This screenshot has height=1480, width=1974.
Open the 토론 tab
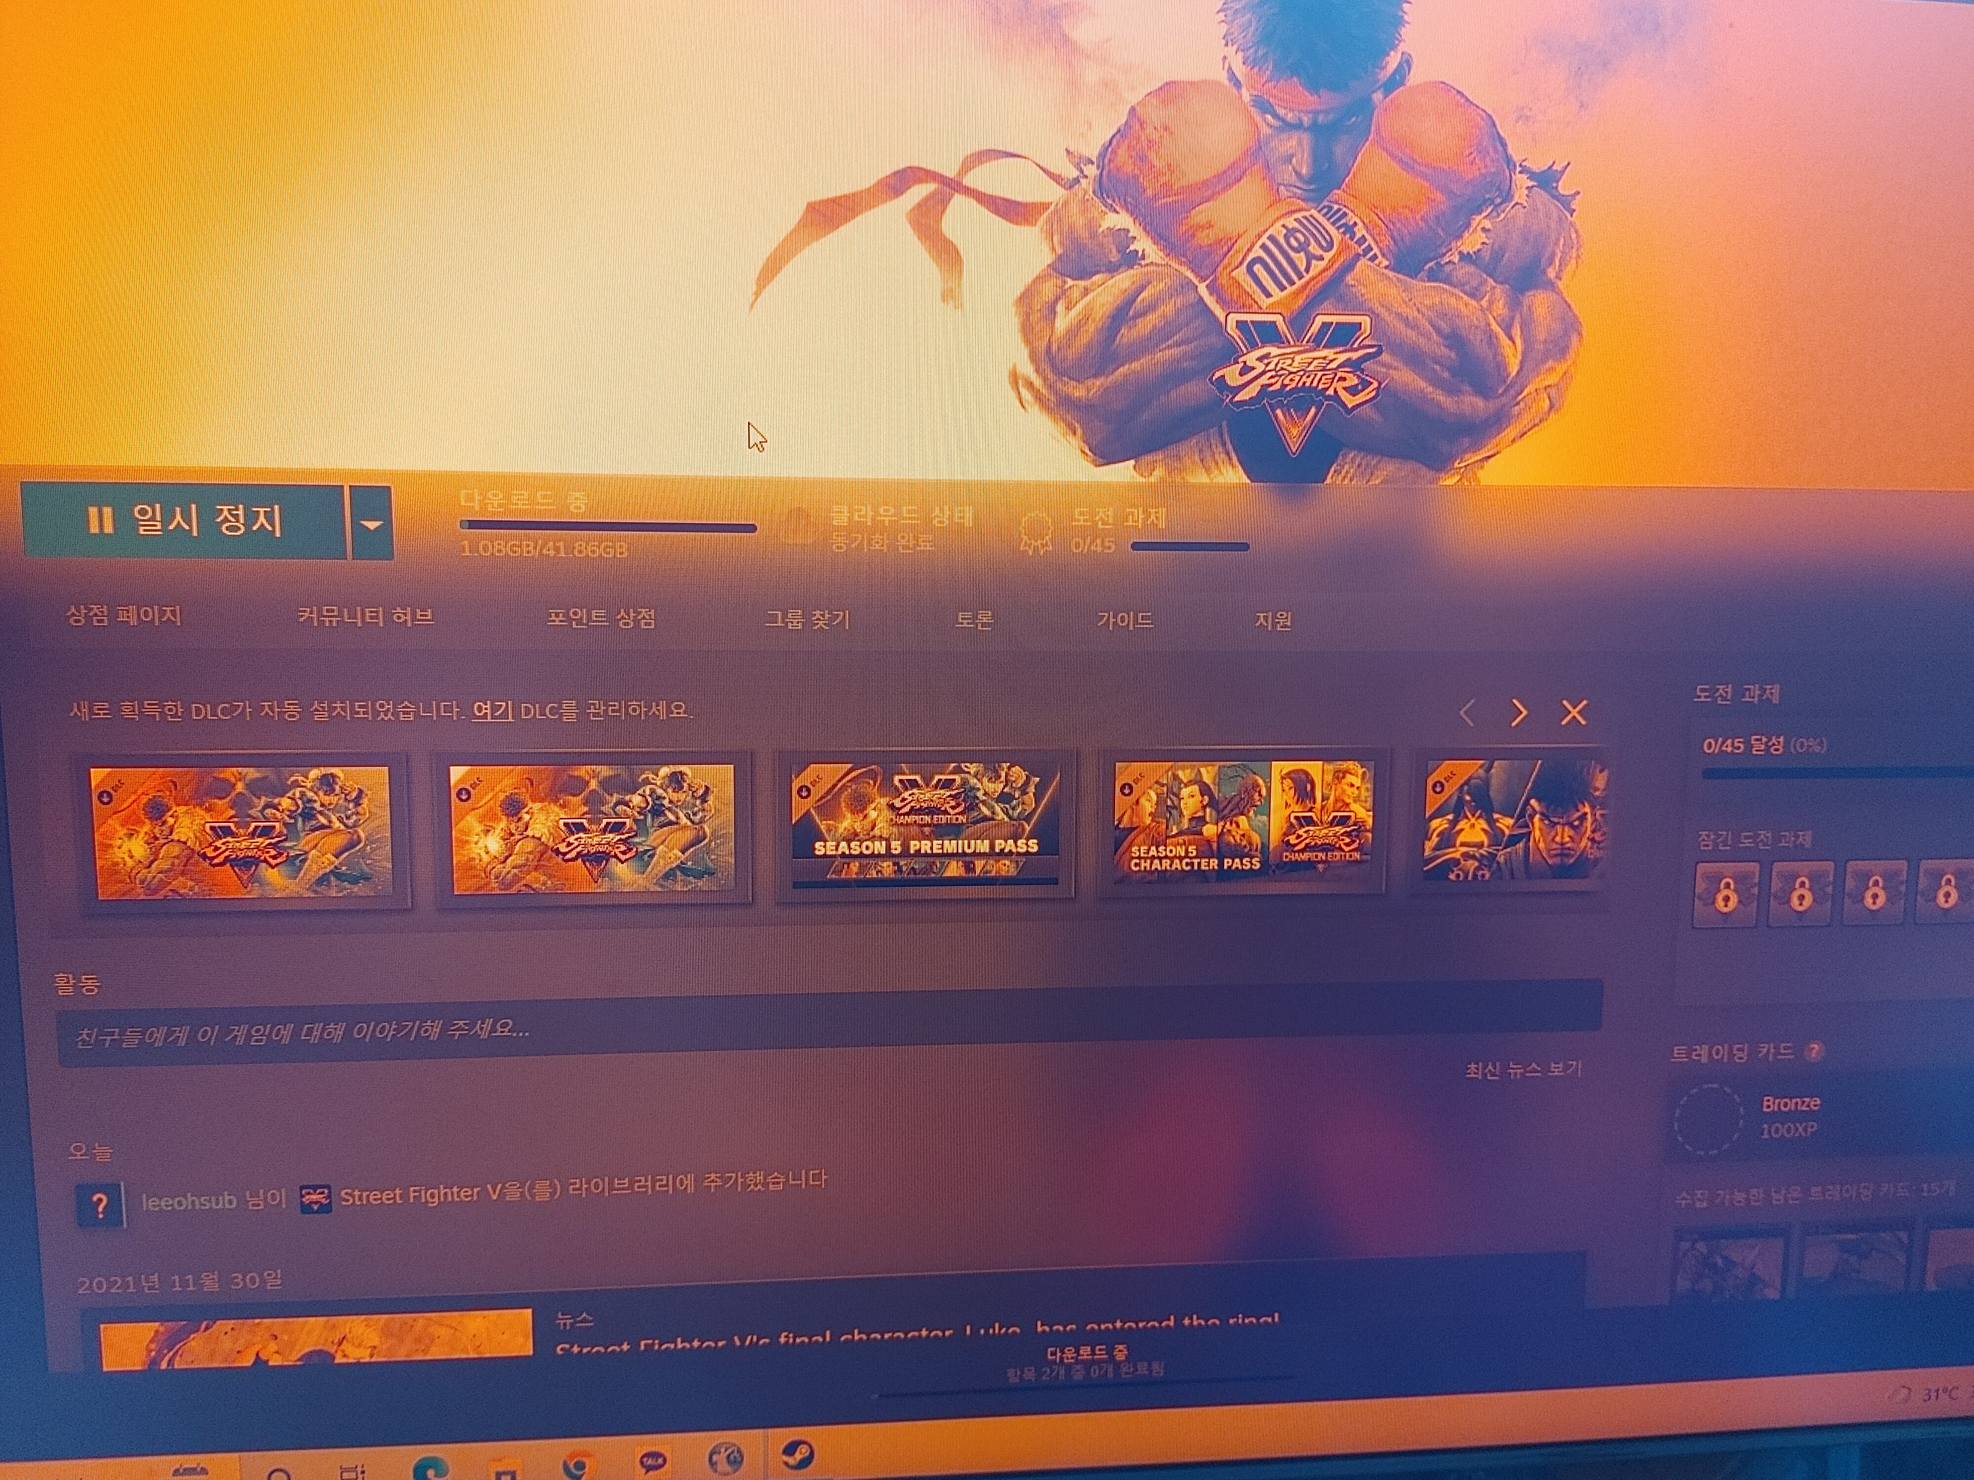(974, 620)
